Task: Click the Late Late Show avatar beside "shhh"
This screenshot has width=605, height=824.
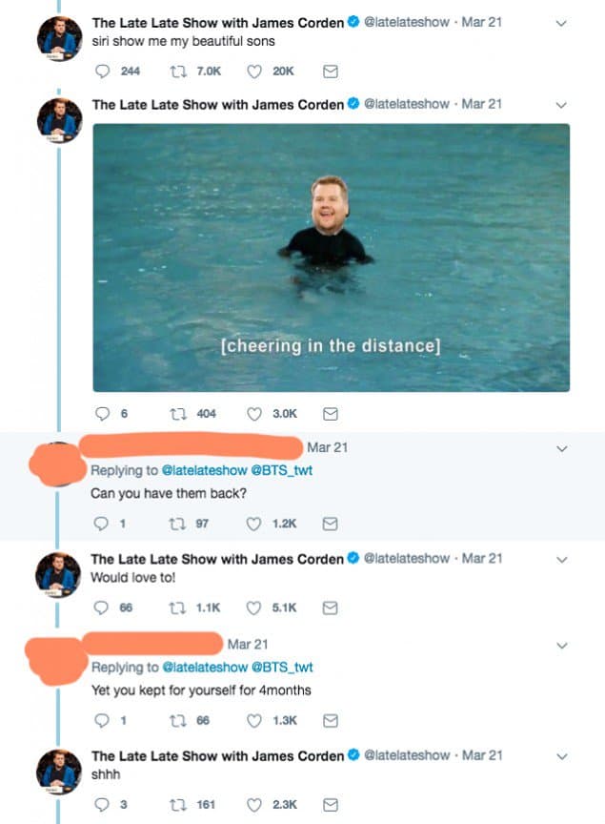Action: pos(58,771)
